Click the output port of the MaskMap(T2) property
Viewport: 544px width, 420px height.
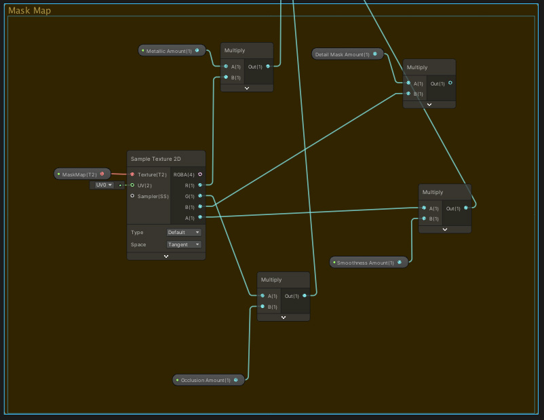coord(102,174)
